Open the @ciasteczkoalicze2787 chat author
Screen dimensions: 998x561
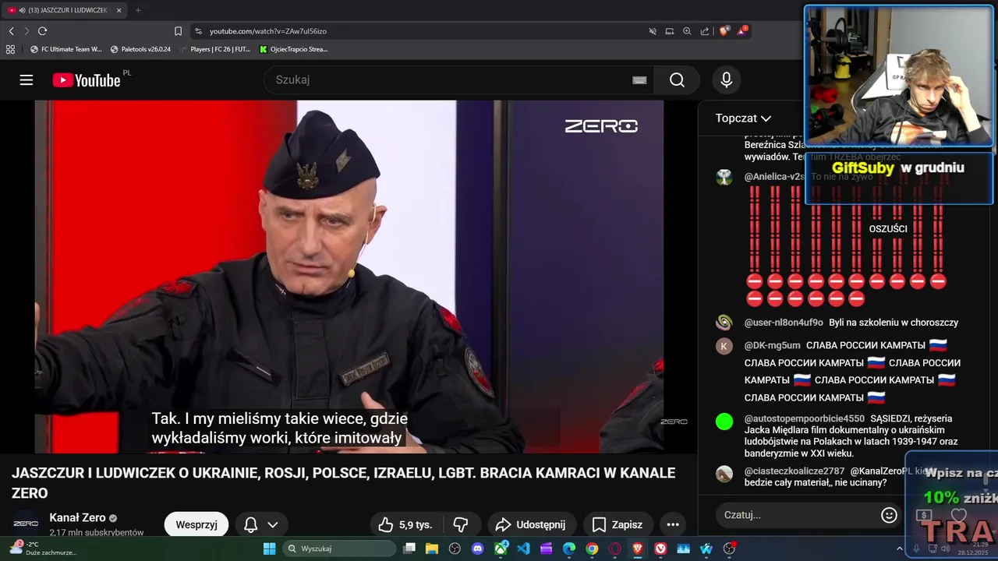(x=794, y=471)
